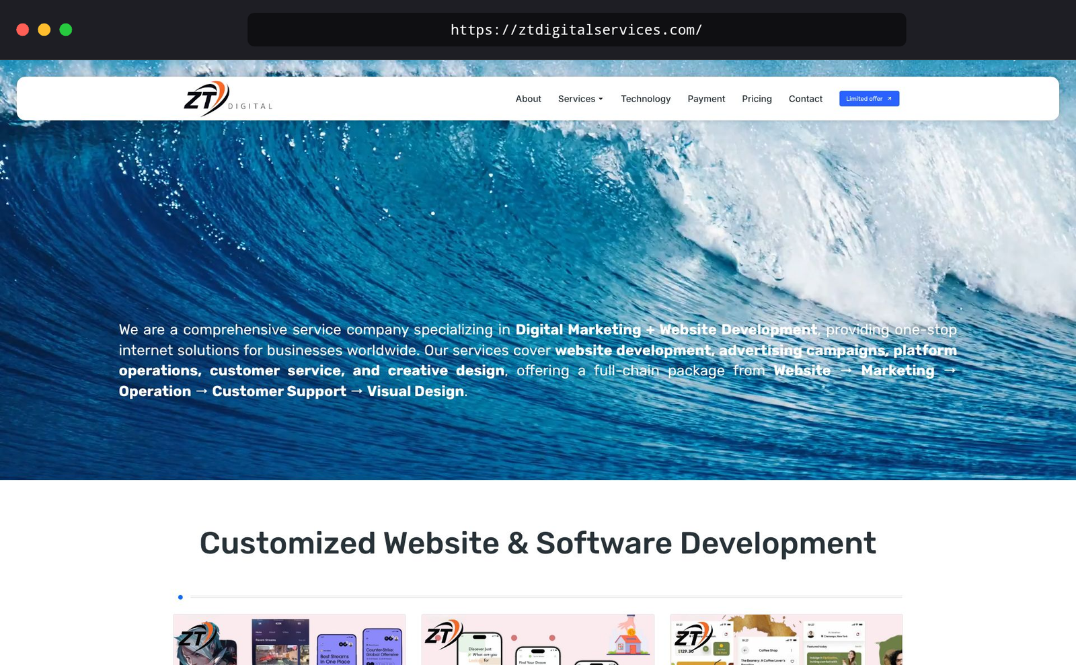Go to the Technology page

coord(645,99)
